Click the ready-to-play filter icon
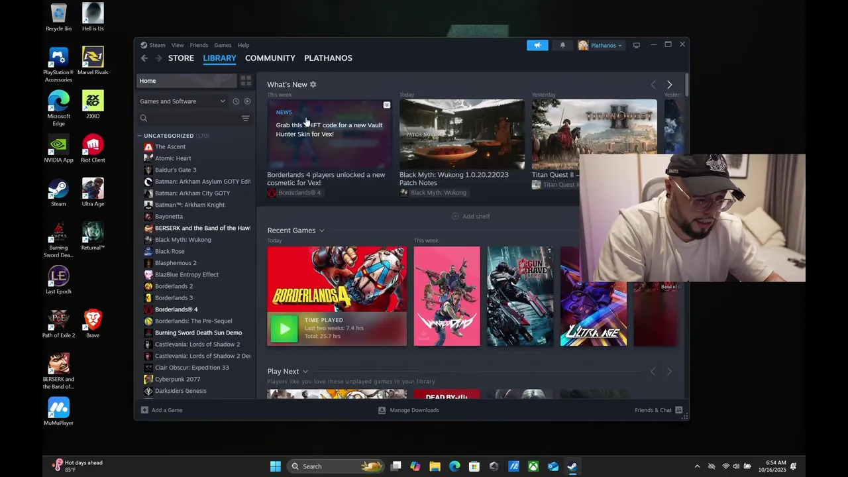 click(247, 101)
